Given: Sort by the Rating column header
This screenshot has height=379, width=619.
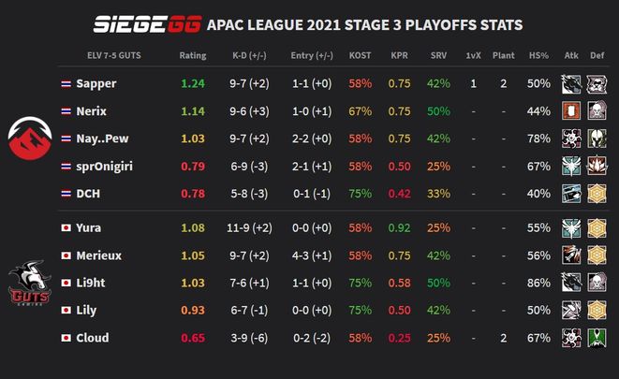Looking at the screenshot, I should pos(193,55).
